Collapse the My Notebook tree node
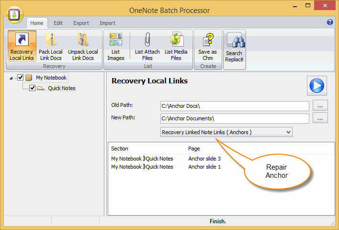339x230 pixels. [11, 78]
